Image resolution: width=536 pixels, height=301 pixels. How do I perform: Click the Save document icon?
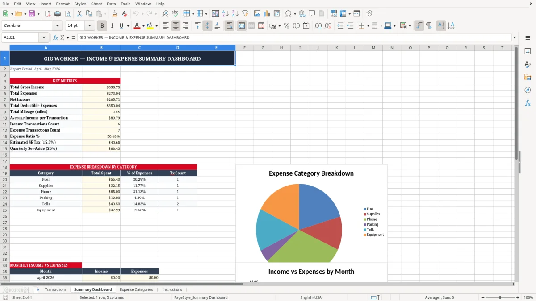tap(32, 14)
